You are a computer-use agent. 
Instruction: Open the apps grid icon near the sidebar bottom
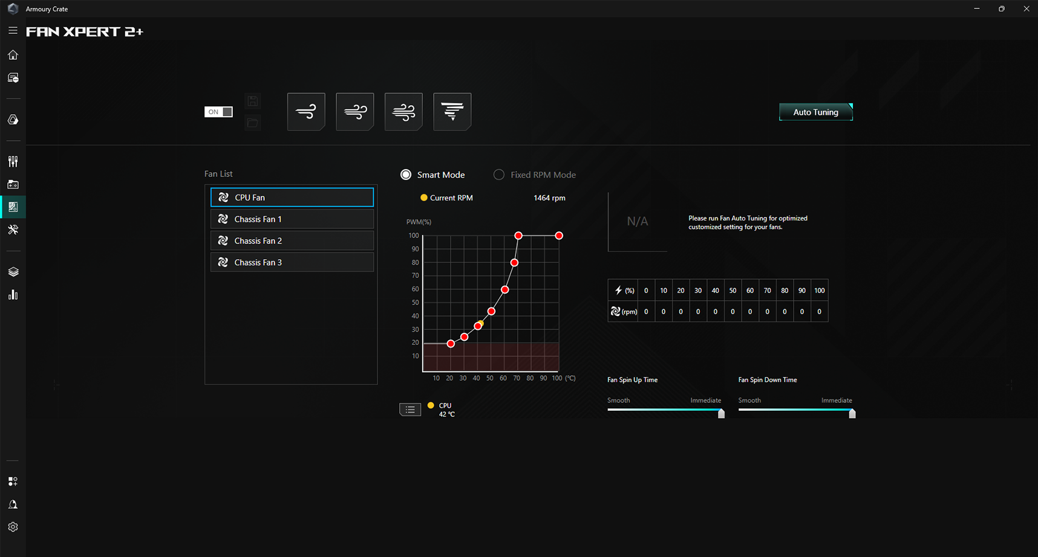[x=13, y=481]
